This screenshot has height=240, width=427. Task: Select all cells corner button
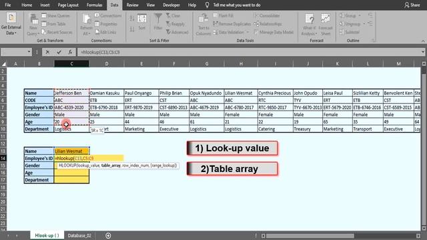[x=3, y=64]
